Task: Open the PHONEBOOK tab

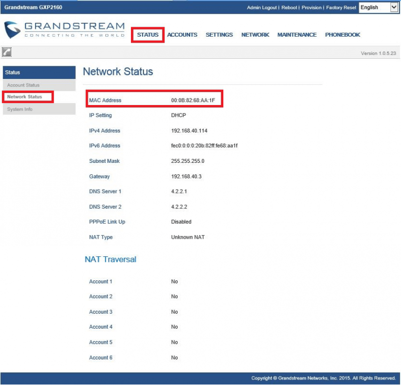Action: click(342, 35)
